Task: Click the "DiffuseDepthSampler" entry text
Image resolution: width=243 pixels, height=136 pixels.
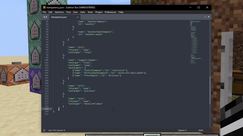Action: 96,73
